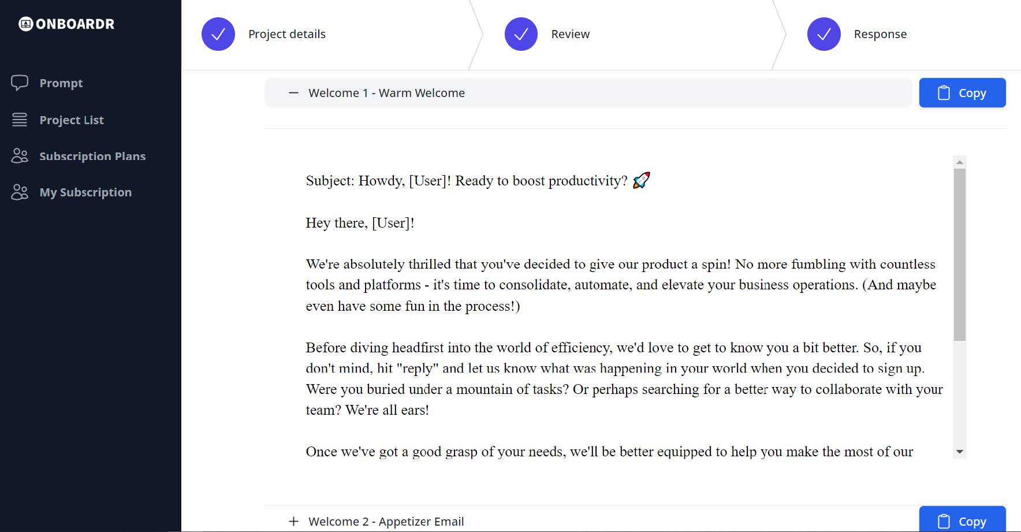The width and height of the screenshot is (1021, 532).
Task: Click the rocket emoji in subject
Action: click(x=642, y=180)
